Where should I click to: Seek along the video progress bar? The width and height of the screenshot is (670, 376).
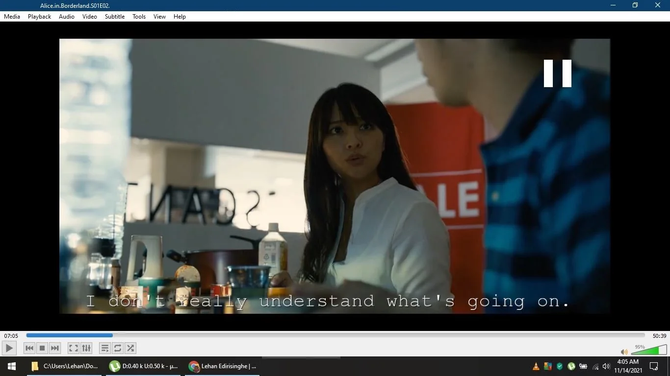point(335,335)
